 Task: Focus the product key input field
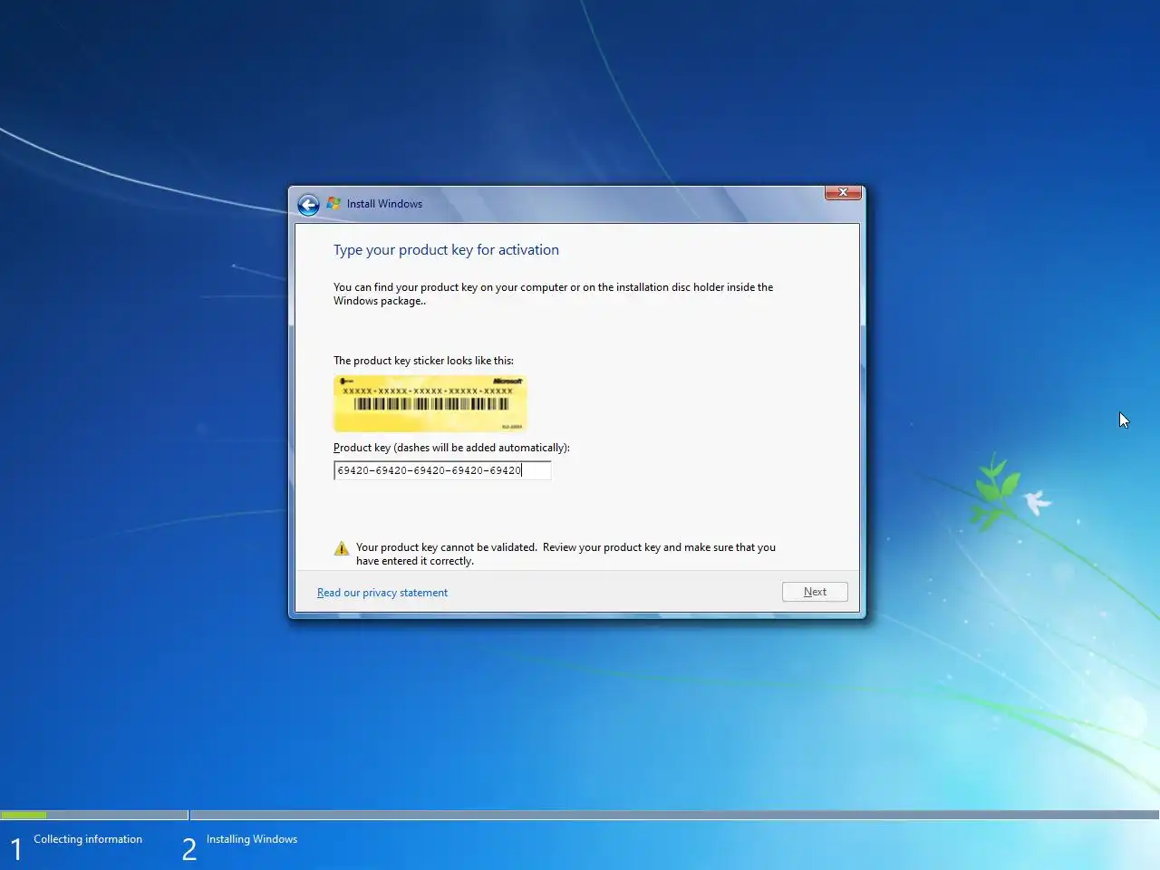coord(442,470)
